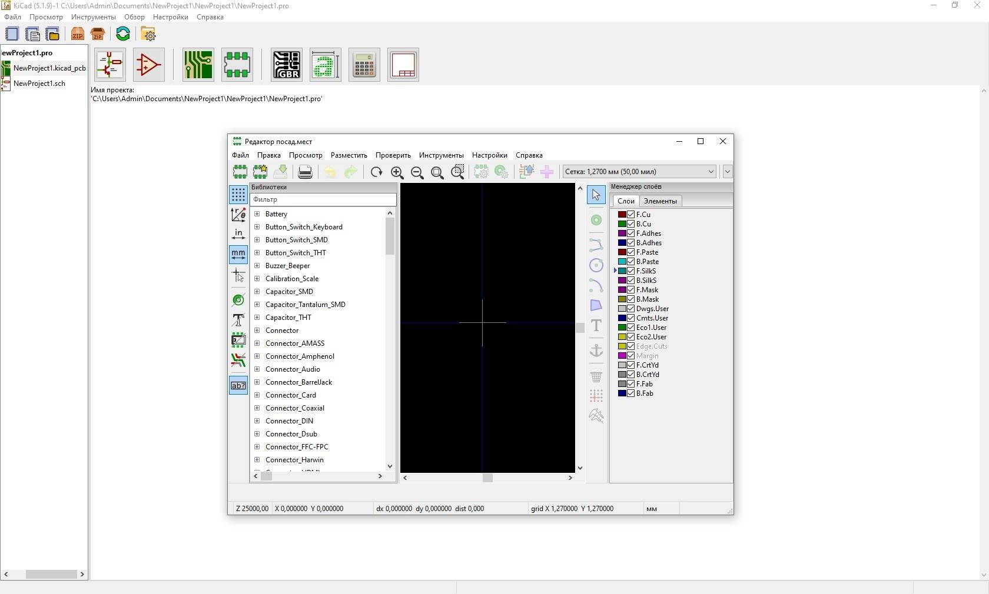Toggle the B.Cu layer checkbox
This screenshot has height=594, width=989.
(x=630, y=224)
